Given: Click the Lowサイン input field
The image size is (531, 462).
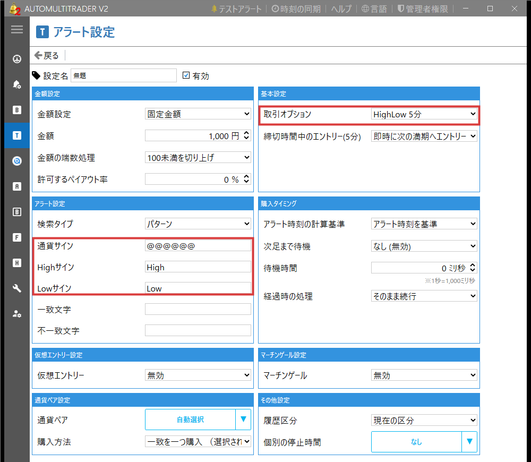Looking at the screenshot, I should point(198,288).
